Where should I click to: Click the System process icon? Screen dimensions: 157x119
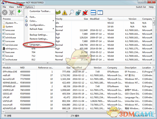(x=4, y=27)
